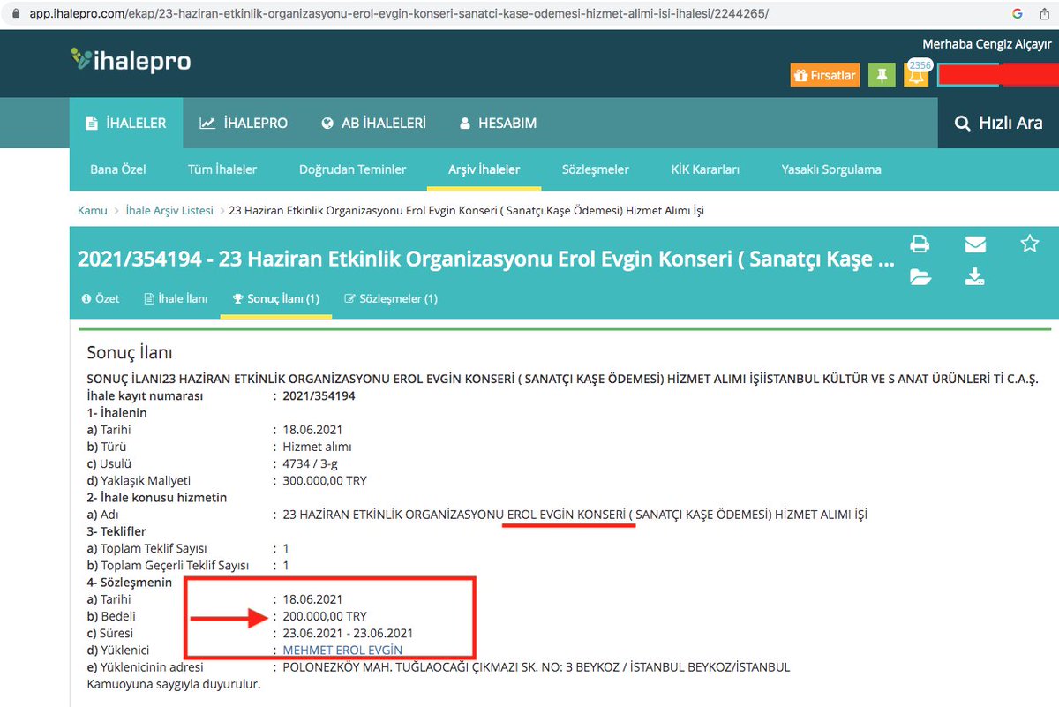The height and width of the screenshot is (707, 1059).
Task: Click the tender title 2021/354194 heading
Action: (x=486, y=259)
